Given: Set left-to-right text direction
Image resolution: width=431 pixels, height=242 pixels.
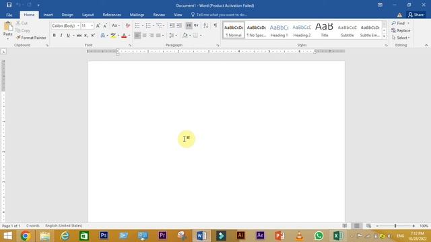Looking at the screenshot, I should (x=189, y=26).
